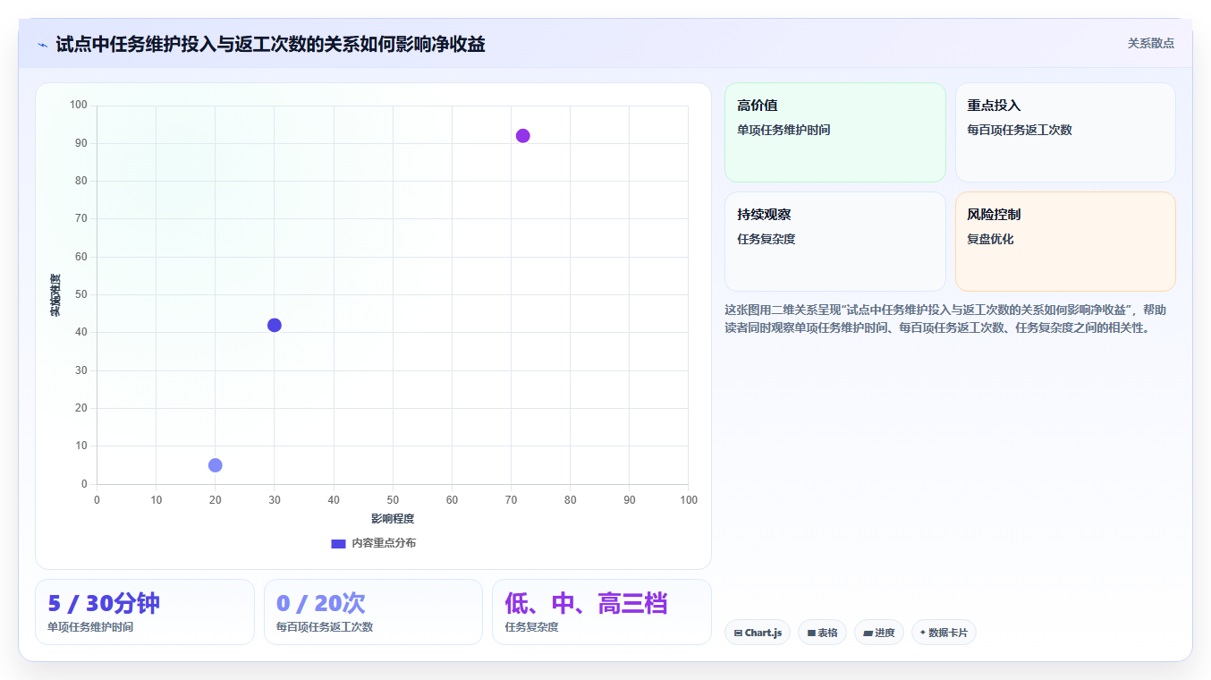The width and height of the screenshot is (1211, 680).
Task: Click the 实施难度 y-axis title
Action: tap(55, 295)
